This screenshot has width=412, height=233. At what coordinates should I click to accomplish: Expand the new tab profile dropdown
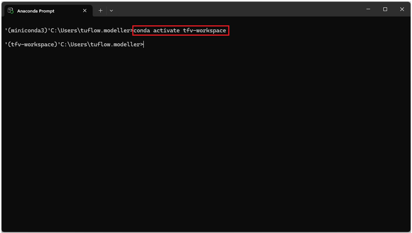[112, 10]
